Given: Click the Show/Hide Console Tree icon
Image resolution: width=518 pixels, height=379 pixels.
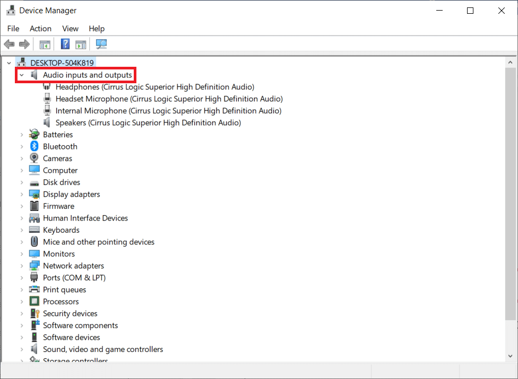Looking at the screenshot, I should (x=45, y=44).
